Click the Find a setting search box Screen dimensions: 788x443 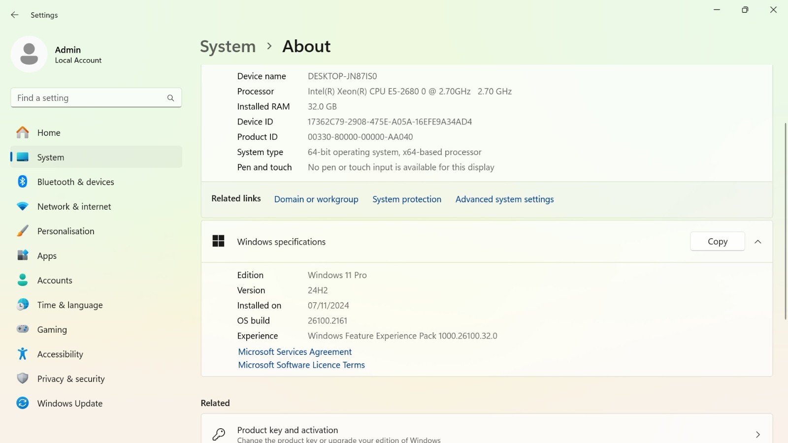pyautogui.click(x=96, y=98)
